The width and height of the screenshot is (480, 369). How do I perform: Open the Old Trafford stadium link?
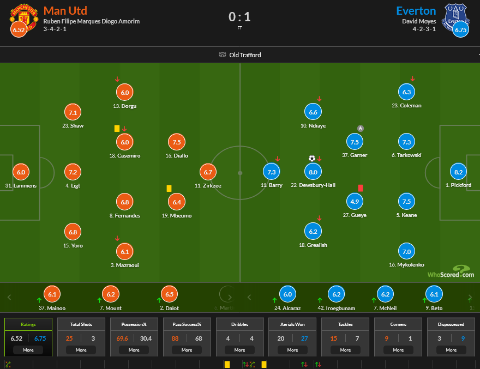click(x=240, y=55)
